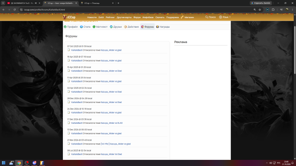Click note icon of 28 Dec 2024 entry
The width and height of the screenshot is (296, 166).
69,102
